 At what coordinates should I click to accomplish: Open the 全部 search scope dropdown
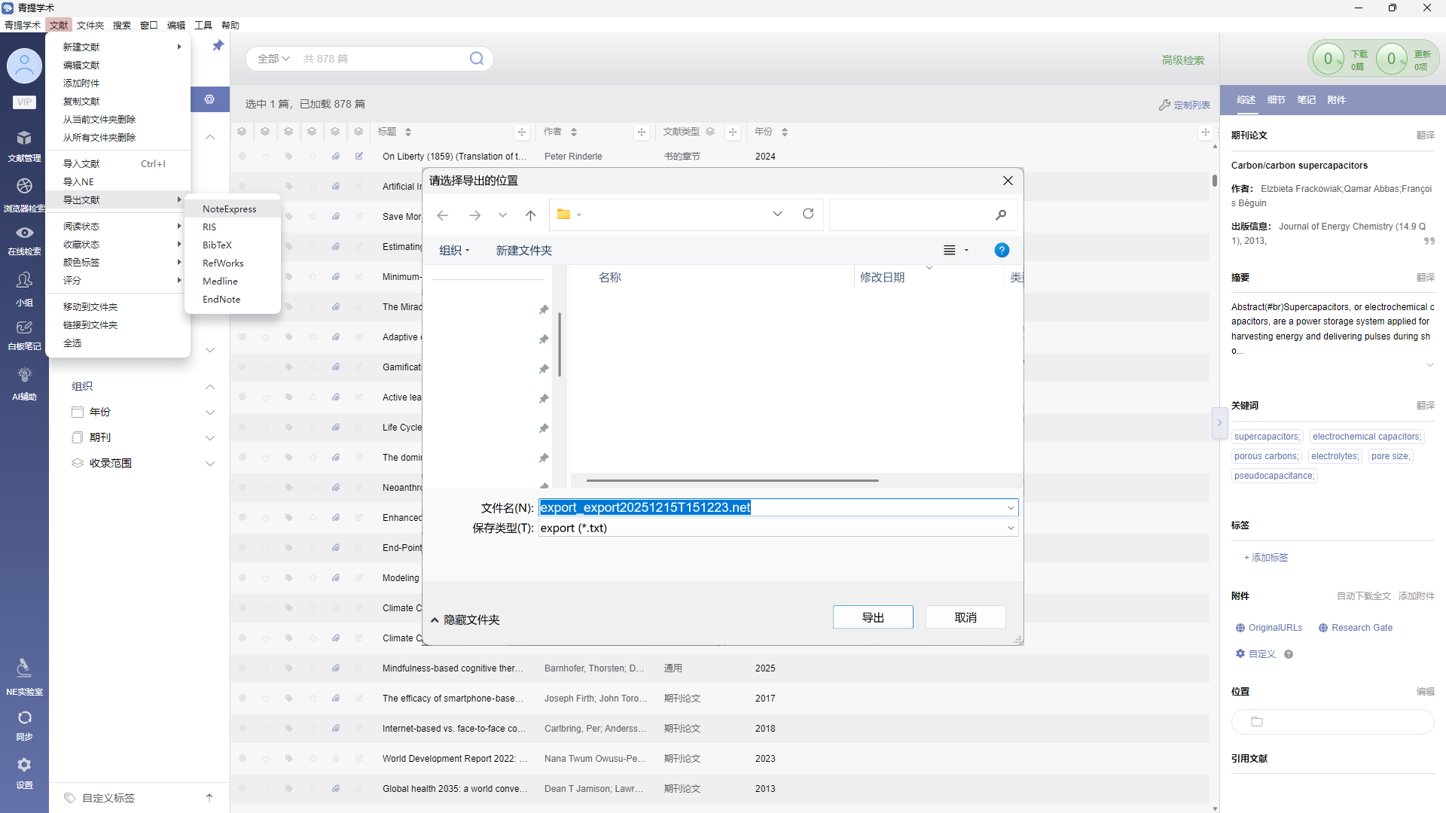(273, 59)
